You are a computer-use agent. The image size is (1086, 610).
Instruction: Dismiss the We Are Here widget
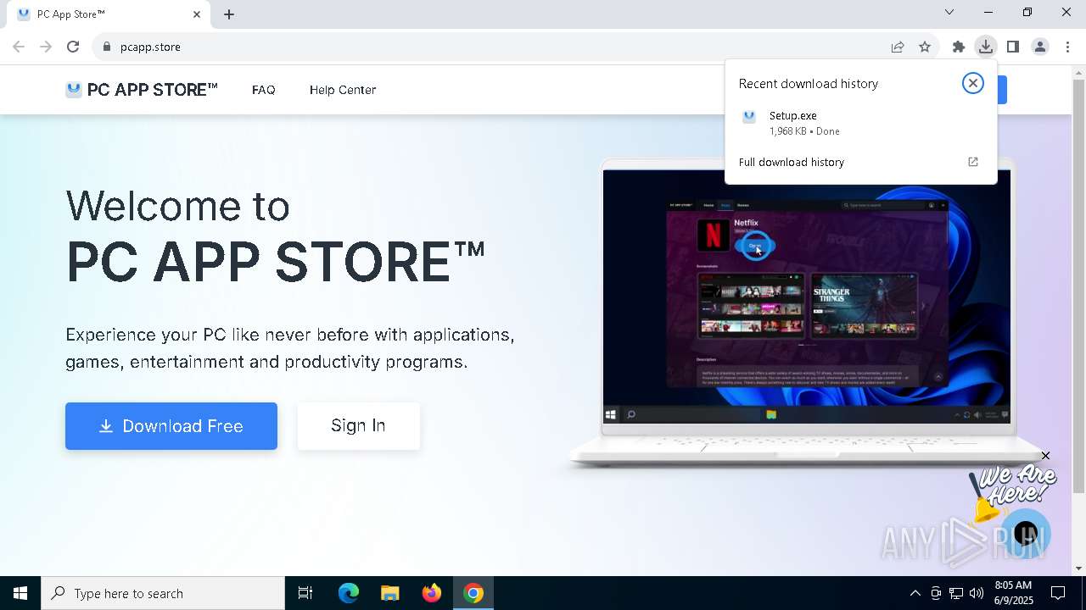(x=1045, y=456)
